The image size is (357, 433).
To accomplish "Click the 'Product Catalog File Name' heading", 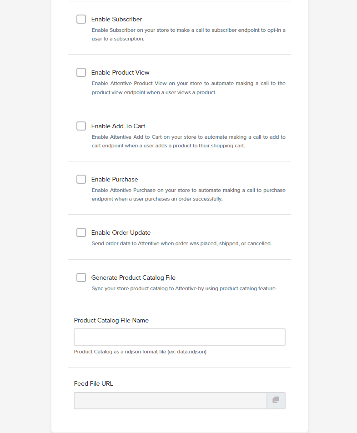I will [x=111, y=320].
